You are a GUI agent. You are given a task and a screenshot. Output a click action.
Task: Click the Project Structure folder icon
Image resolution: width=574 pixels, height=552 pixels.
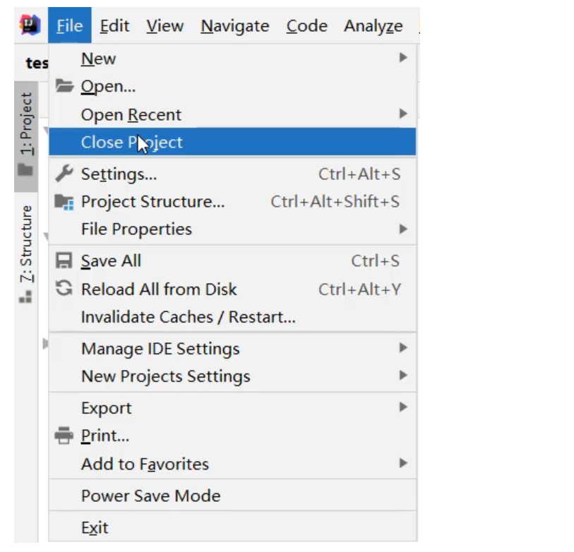64,202
